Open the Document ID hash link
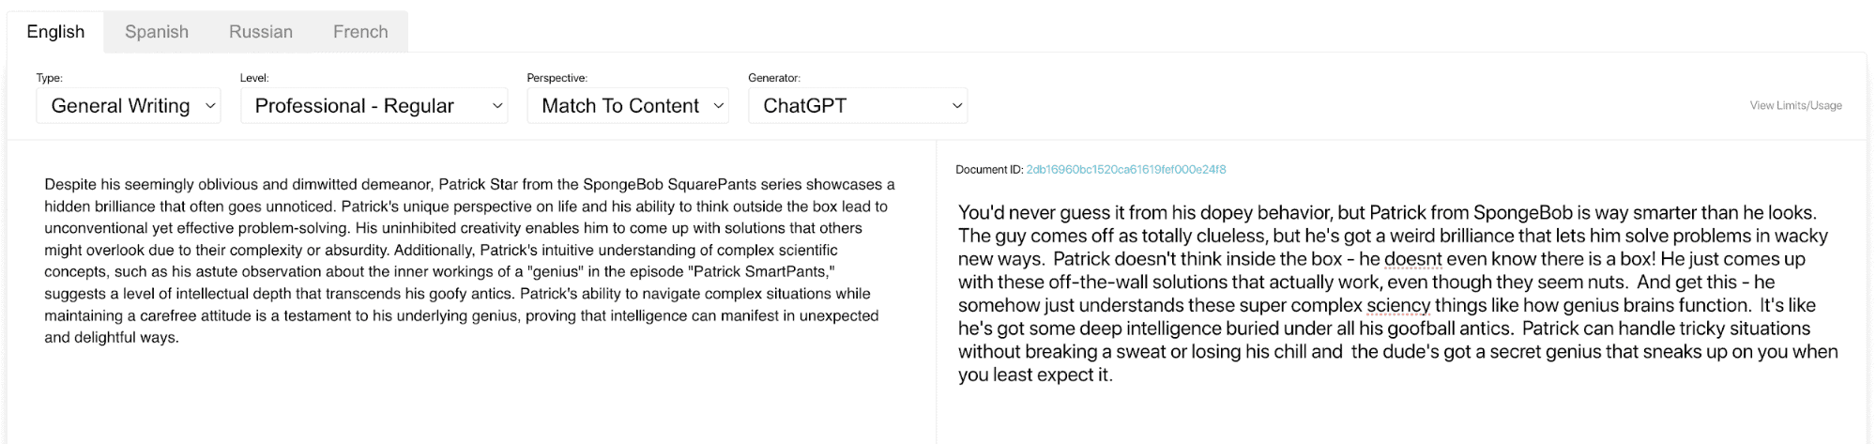The width and height of the screenshot is (1876, 444). coord(1125,170)
